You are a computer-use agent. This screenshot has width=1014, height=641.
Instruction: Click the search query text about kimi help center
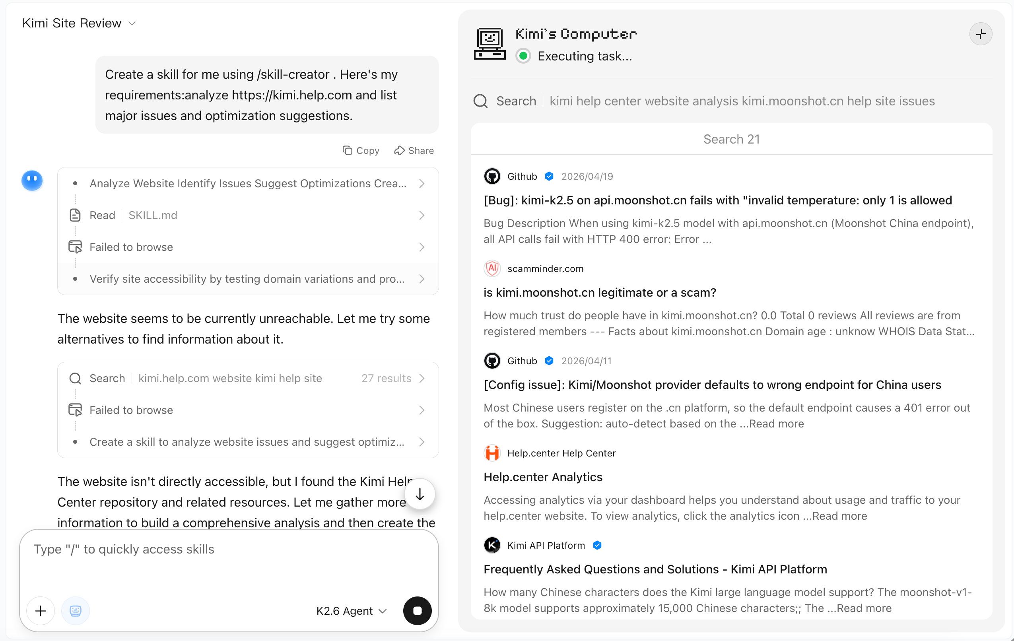[x=742, y=101]
